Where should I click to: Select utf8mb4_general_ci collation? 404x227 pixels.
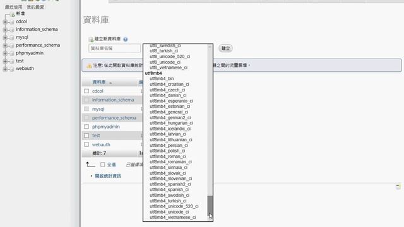tap(169, 112)
